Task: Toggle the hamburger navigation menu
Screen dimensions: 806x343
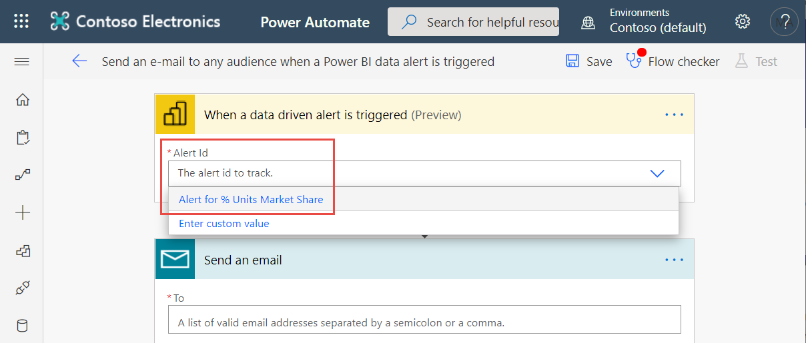Action: pyautogui.click(x=21, y=62)
